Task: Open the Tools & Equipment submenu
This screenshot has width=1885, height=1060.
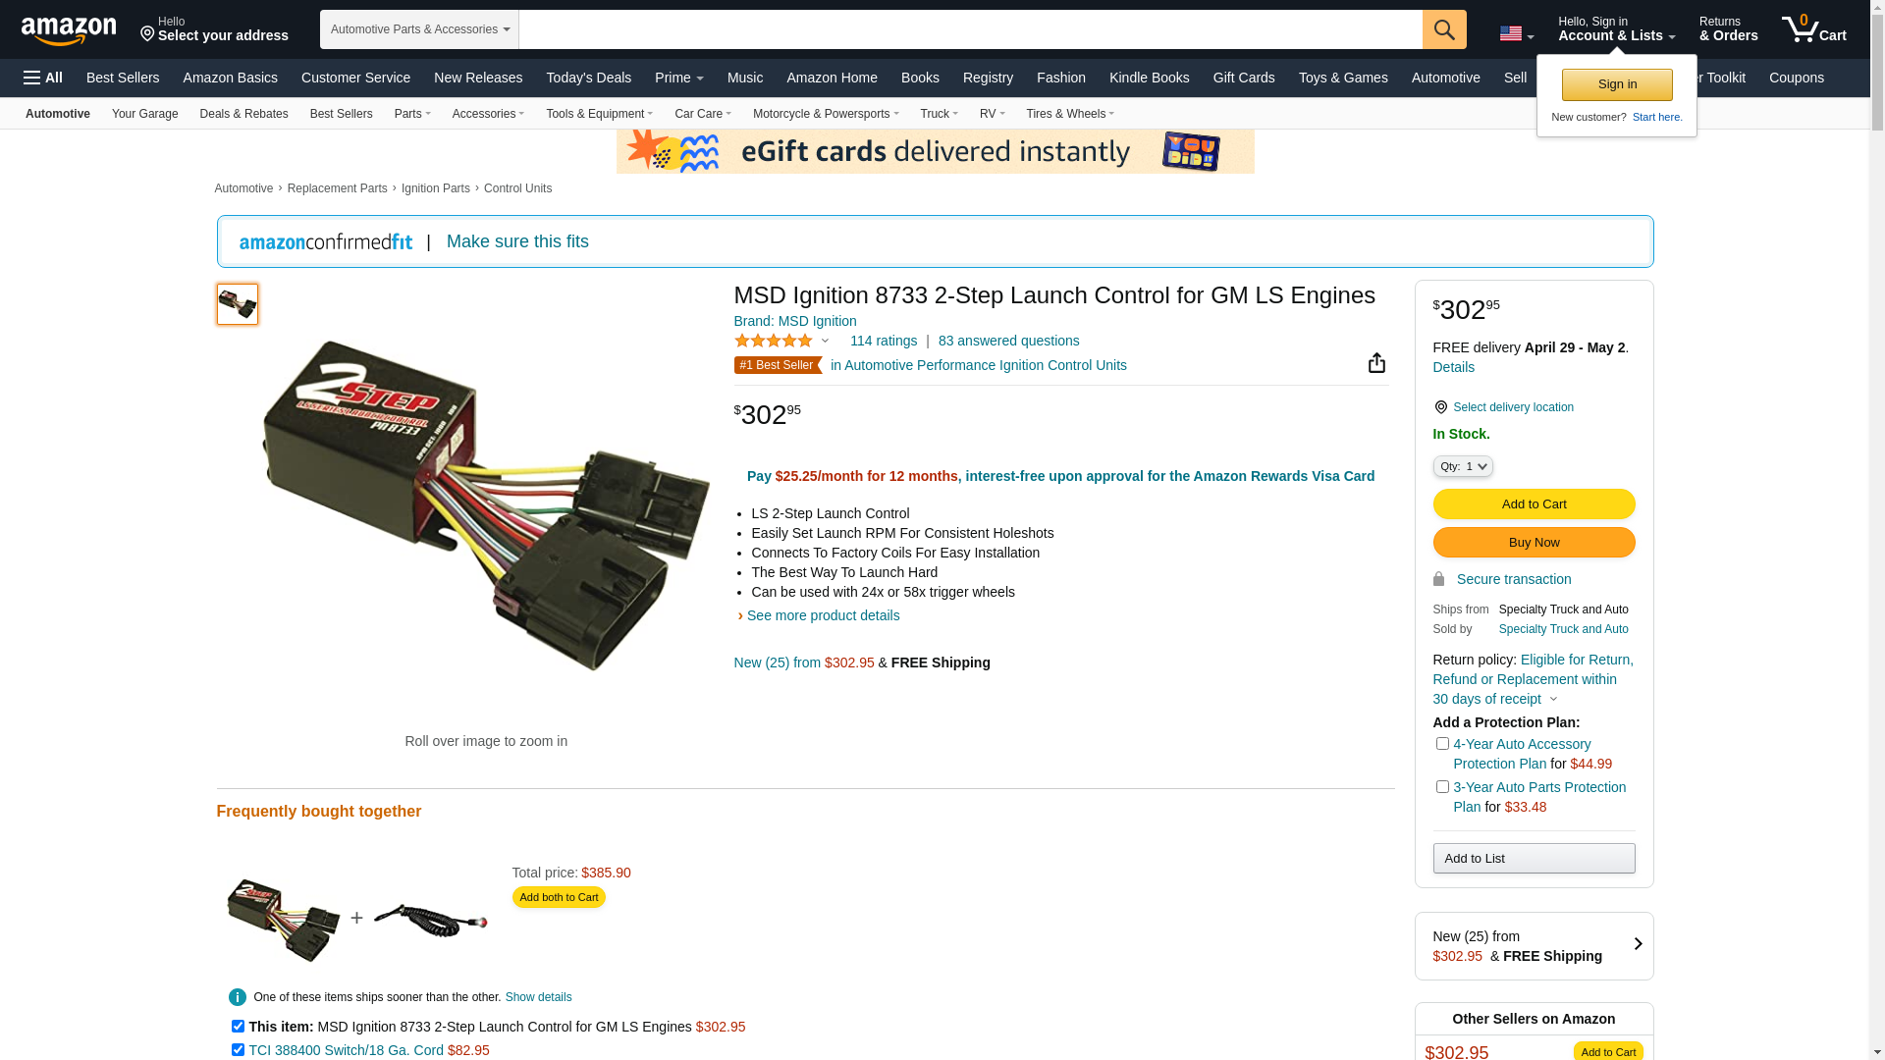Action: point(599,114)
